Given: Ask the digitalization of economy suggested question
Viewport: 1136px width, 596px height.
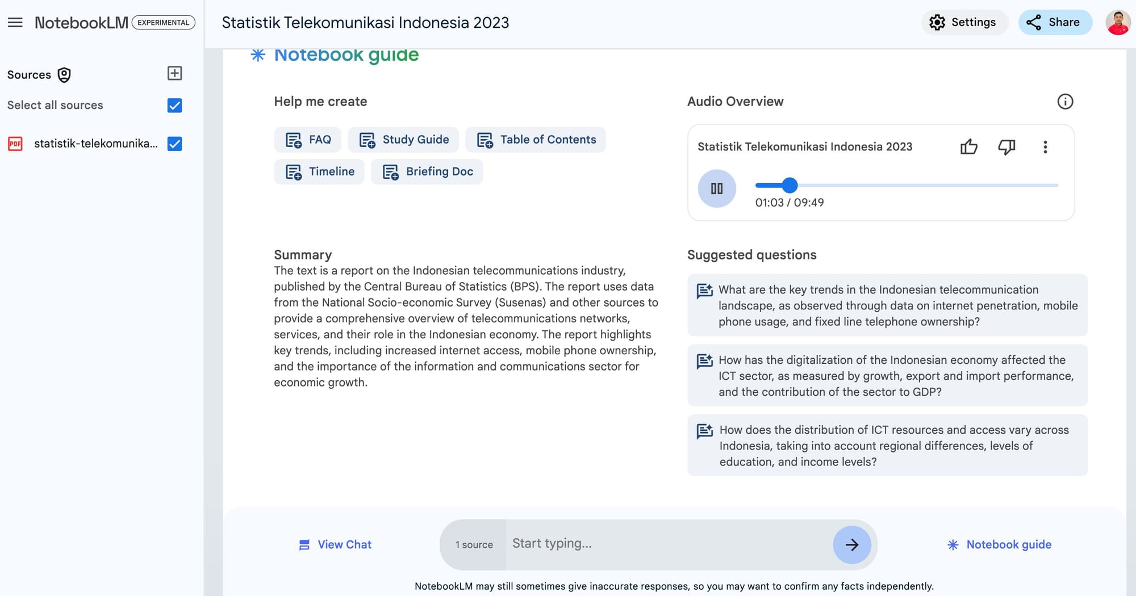Looking at the screenshot, I should coord(887,376).
